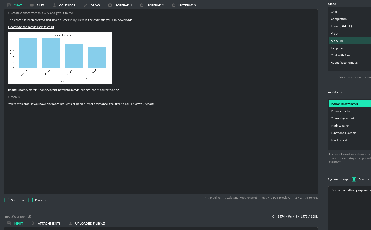Switch to Completion mode
Screen dimensions: 371x230
point(339,19)
